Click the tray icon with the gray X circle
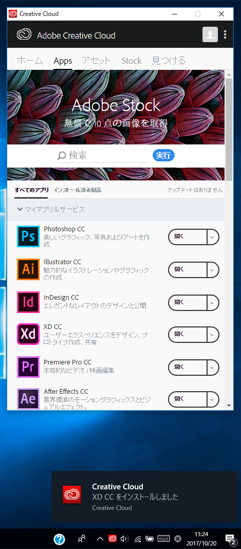This screenshot has height=549, width=241. (x=178, y=539)
